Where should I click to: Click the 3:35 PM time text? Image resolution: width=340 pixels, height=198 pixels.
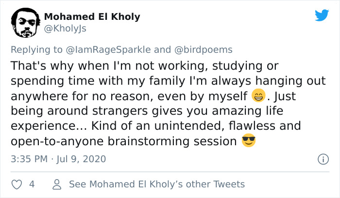[29, 159]
